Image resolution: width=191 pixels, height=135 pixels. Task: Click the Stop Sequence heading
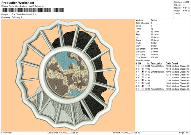pos(143,60)
